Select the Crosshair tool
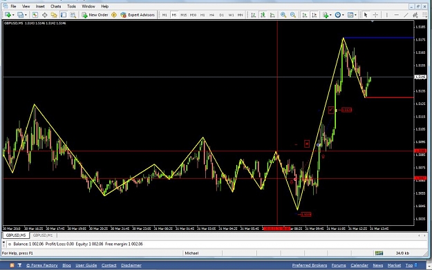The image size is (432, 270). [375, 15]
